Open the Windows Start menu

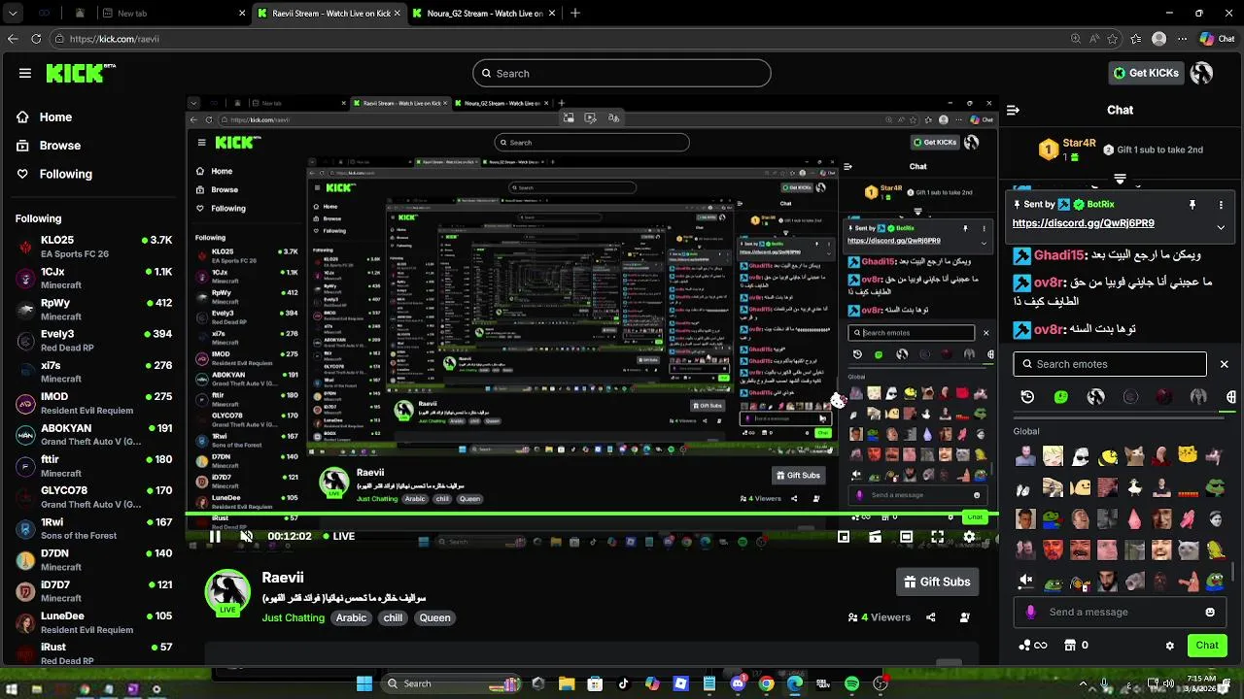[x=364, y=683]
